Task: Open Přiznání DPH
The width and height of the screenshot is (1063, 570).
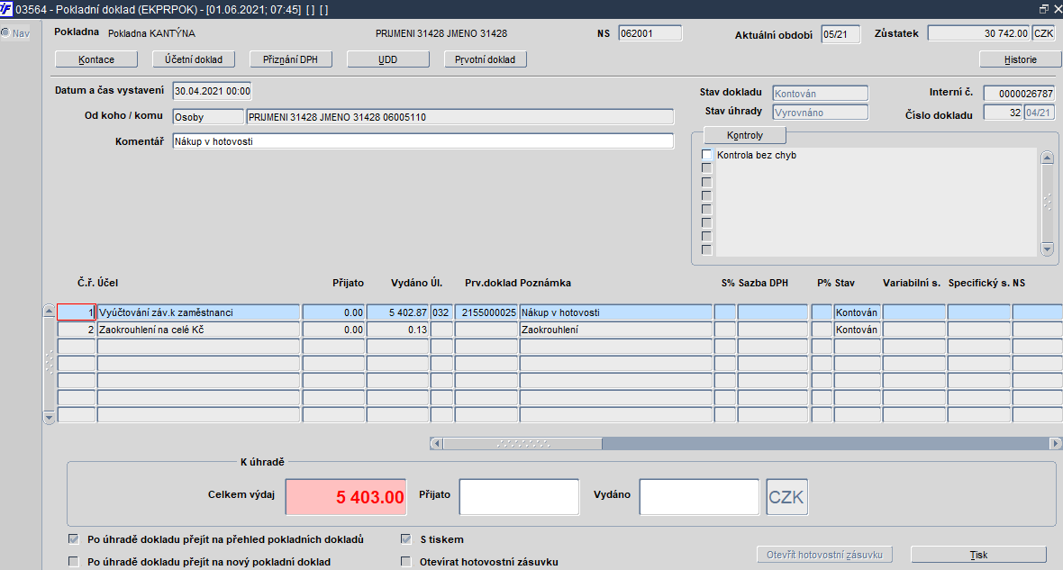Action: [291, 59]
